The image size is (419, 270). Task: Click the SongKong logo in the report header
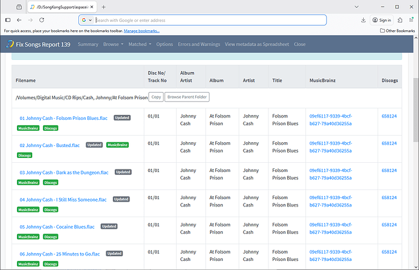(10, 44)
